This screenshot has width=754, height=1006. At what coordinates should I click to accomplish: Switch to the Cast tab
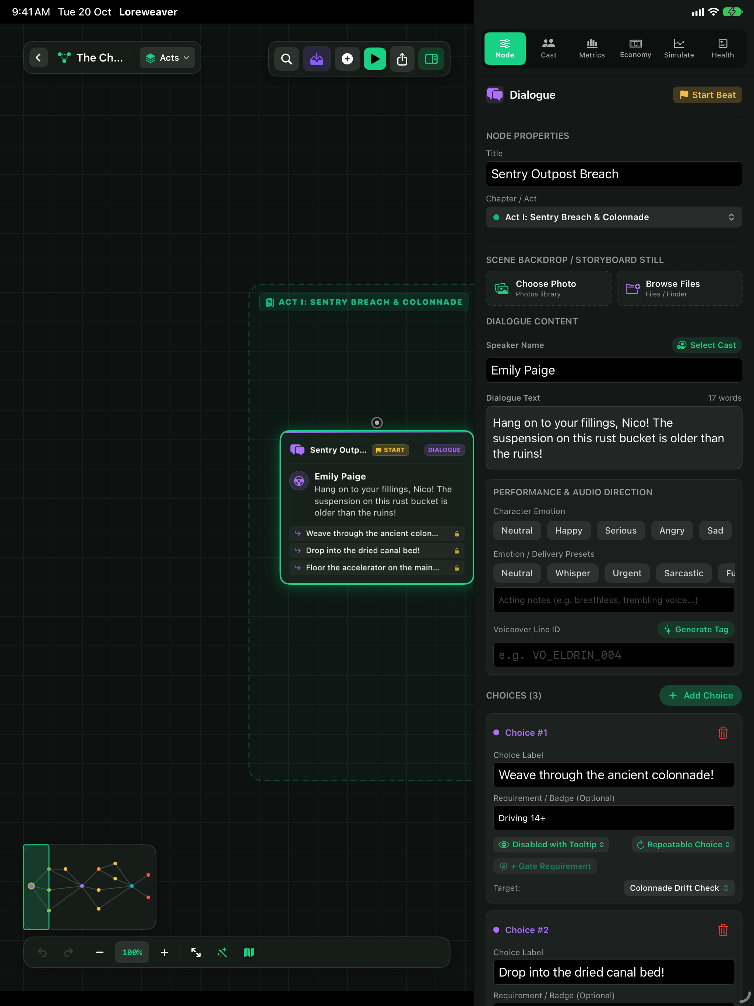(549, 48)
